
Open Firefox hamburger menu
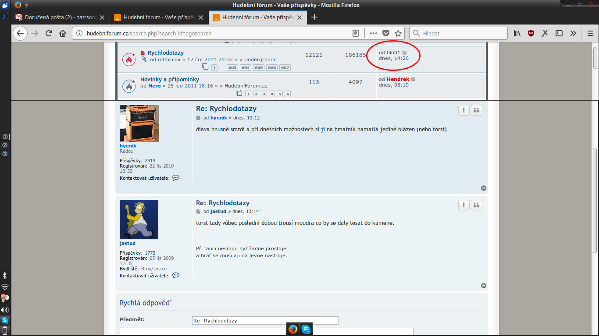(x=590, y=33)
